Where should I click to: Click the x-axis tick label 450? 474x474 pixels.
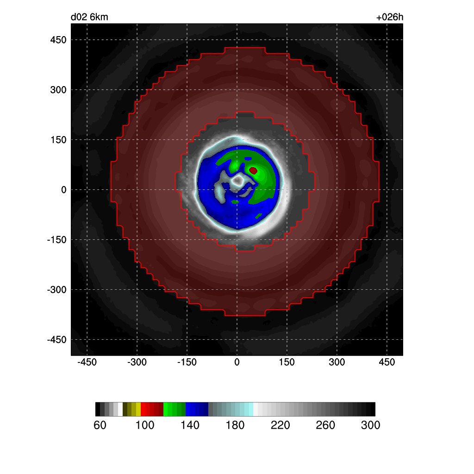387,362
